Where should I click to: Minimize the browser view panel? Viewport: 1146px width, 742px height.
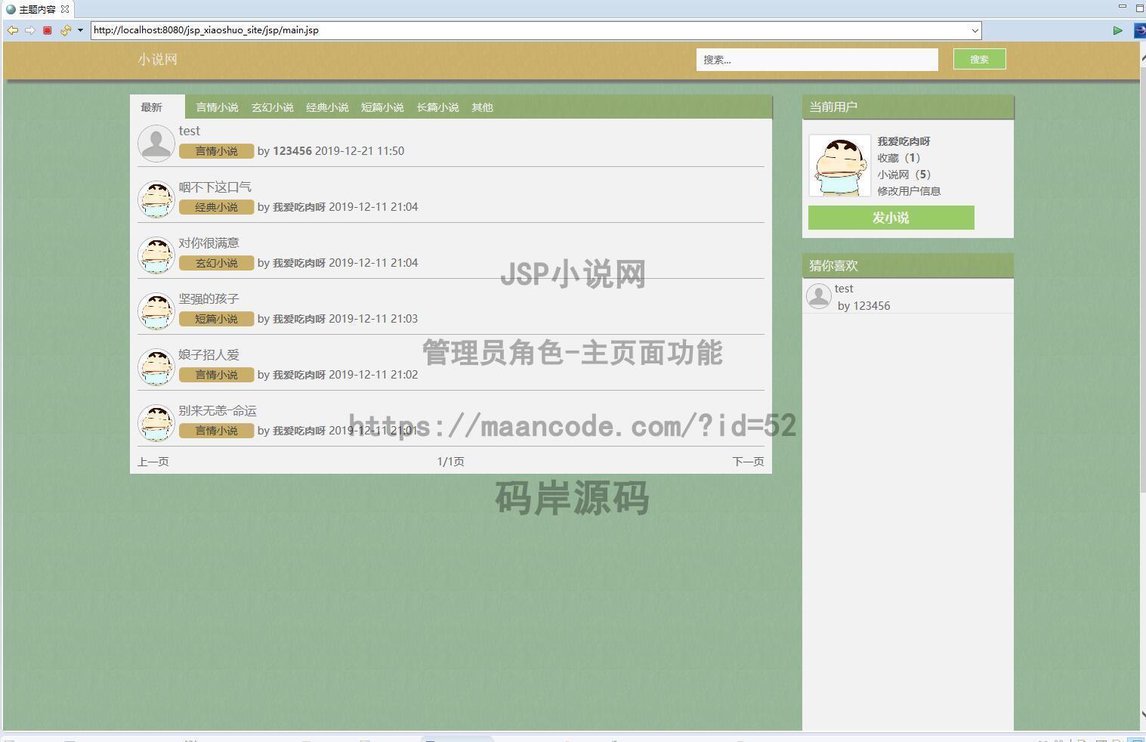click(1123, 7)
